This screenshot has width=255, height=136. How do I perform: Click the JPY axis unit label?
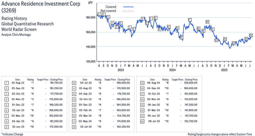click(90, 3)
